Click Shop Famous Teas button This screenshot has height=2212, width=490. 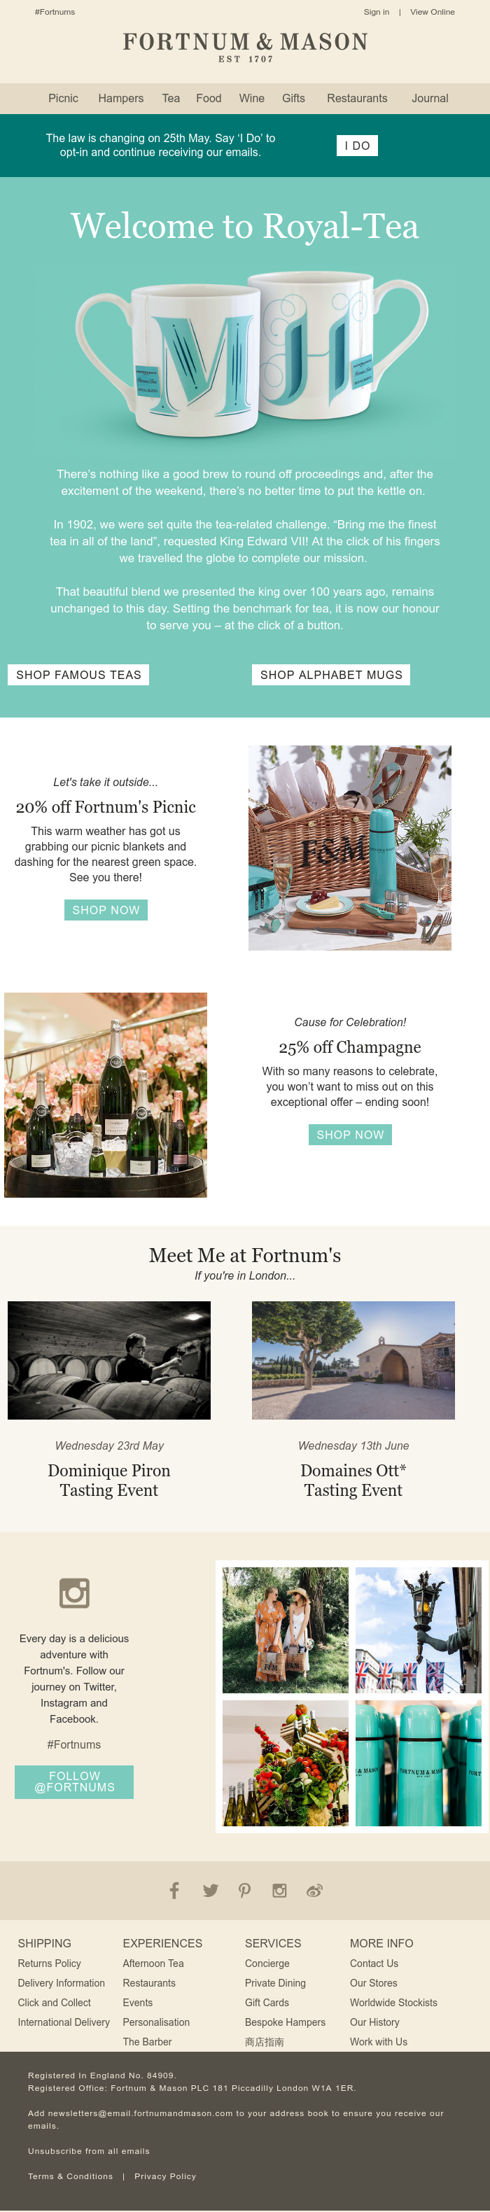79,675
